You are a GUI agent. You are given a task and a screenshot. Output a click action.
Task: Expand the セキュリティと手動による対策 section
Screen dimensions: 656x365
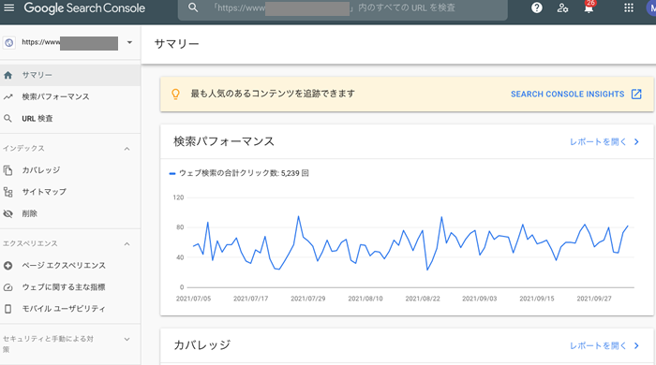[127, 339]
